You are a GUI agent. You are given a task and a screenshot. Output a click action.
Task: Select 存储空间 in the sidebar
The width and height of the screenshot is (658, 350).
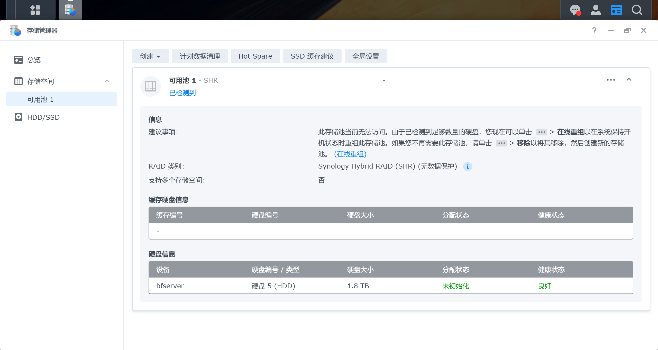click(62, 81)
